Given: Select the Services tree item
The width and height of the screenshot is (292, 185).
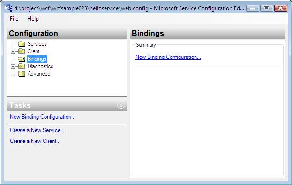Looking at the screenshot, I should (37, 44).
